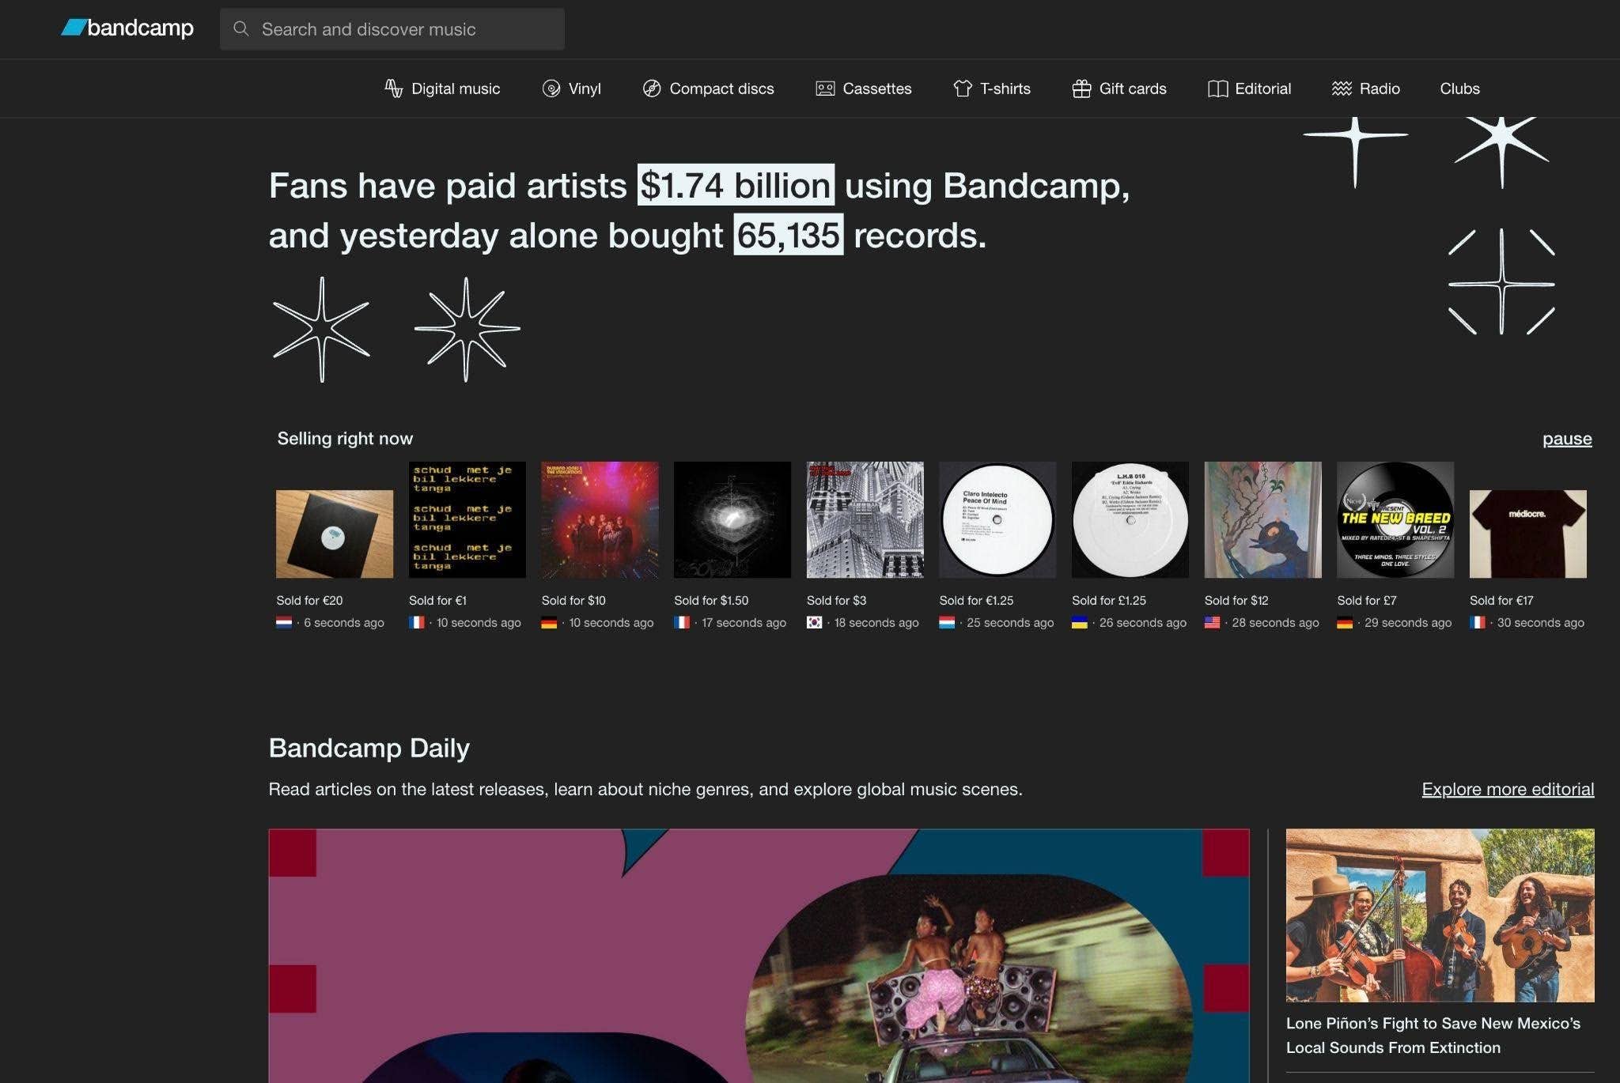
Task: Click the French flag under €1 sale
Action: [x=417, y=622]
